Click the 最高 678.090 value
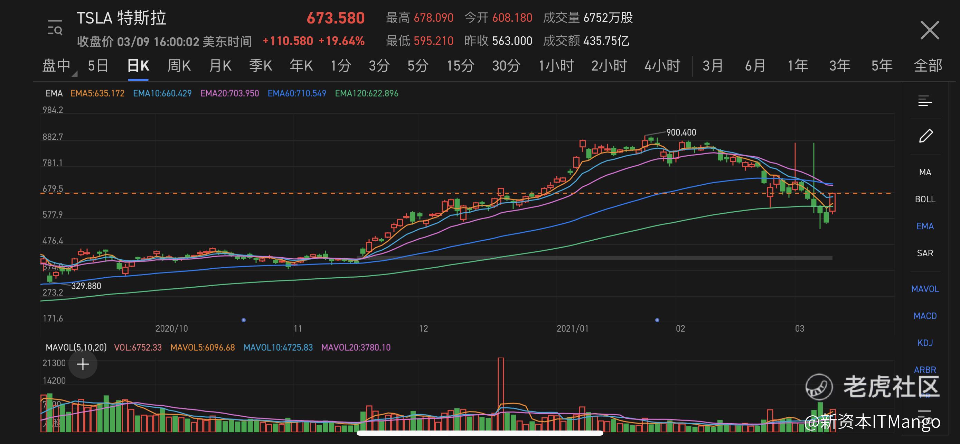The image size is (960, 444). 420,18
